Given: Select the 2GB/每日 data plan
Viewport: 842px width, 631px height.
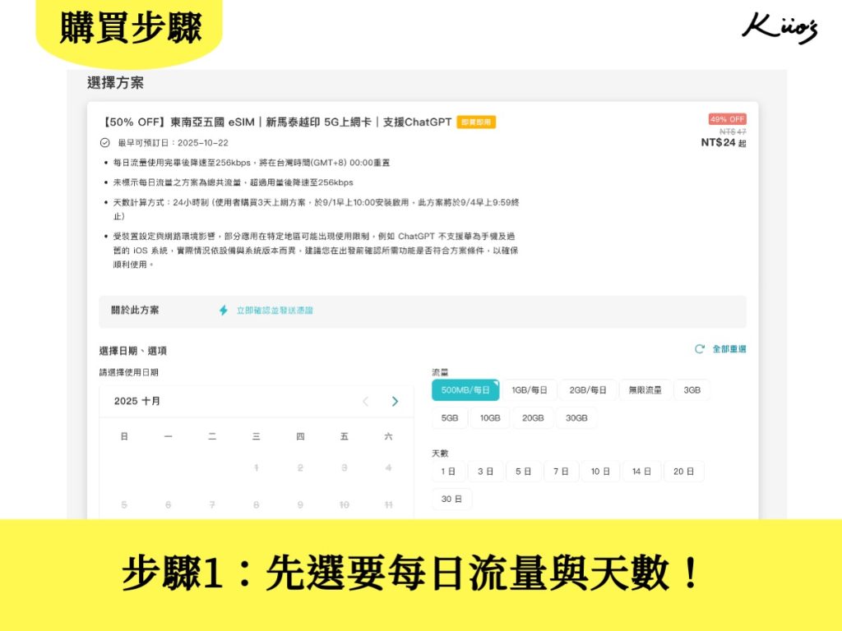Looking at the screenshot, I should pos(588,390).
